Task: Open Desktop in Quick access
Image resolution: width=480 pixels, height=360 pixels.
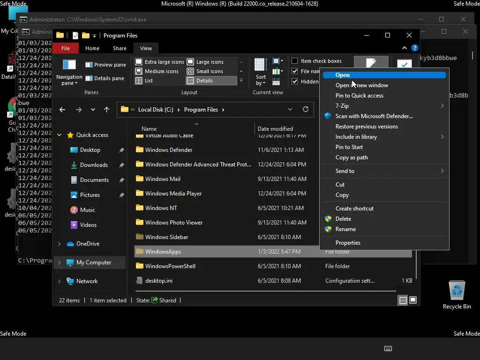Action: point(90,150)
